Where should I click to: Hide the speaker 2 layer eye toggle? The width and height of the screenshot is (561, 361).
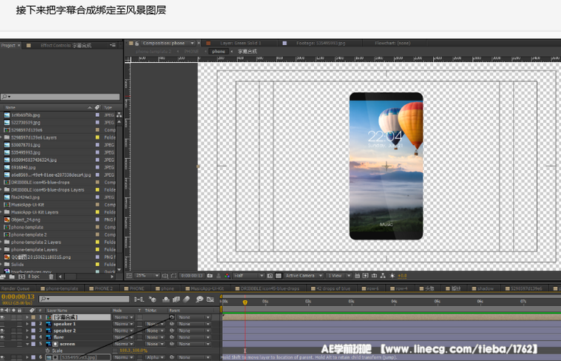[2, 330]
